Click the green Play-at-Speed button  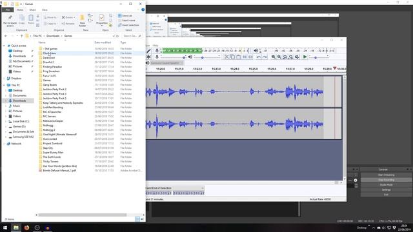click(x=305, y=57)
